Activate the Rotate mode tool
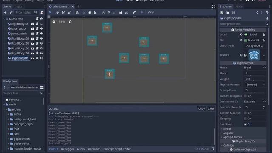This screenshot has width=272, height=153. click(64, 12)
